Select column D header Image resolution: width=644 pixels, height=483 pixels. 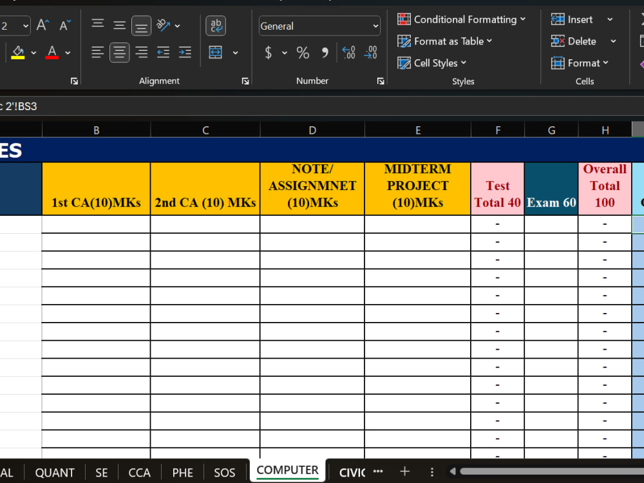pos(312,130)
